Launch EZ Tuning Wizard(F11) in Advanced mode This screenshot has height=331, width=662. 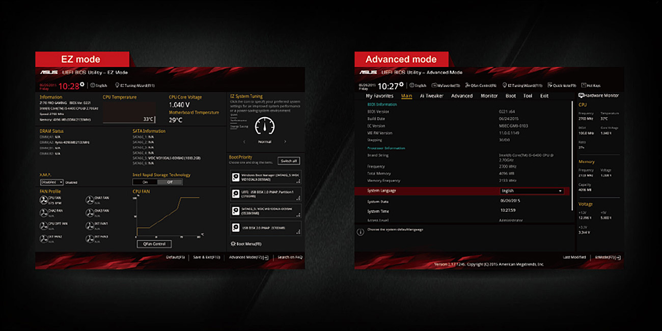(522, 86)
